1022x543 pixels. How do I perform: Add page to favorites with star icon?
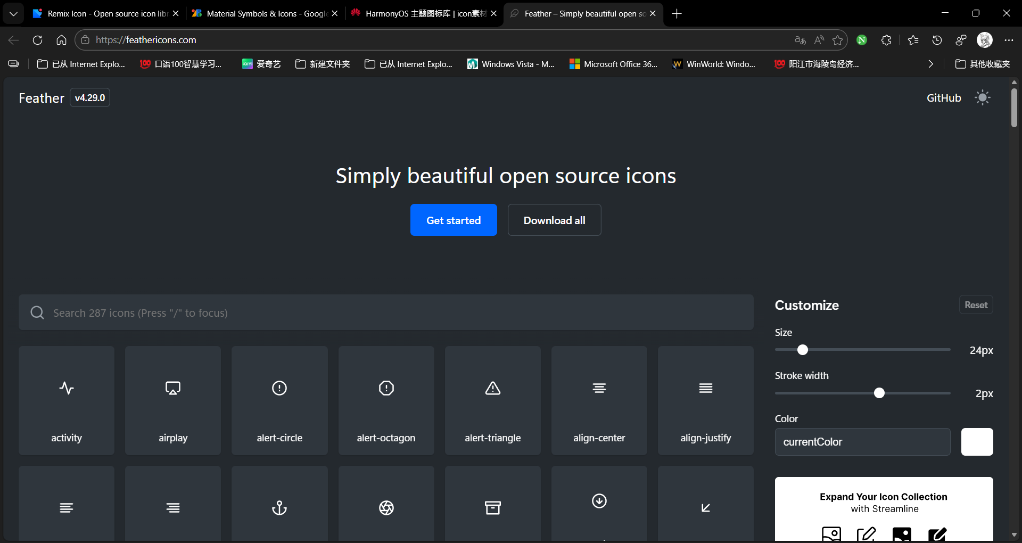click(837, 40)
